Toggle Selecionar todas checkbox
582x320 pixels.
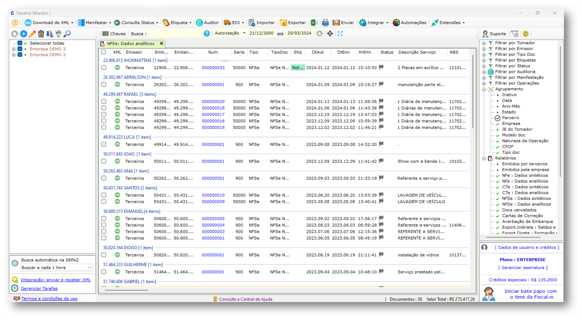20,43
